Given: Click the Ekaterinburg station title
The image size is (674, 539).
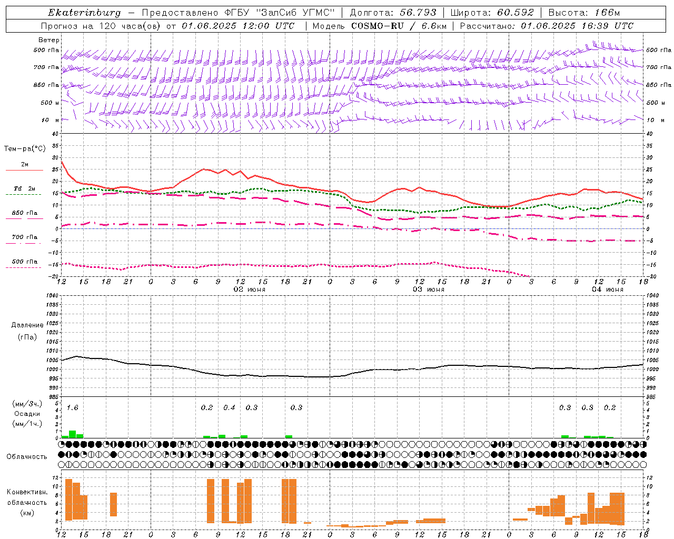Looking at the screenshot, I should click(x=84, y=13).
